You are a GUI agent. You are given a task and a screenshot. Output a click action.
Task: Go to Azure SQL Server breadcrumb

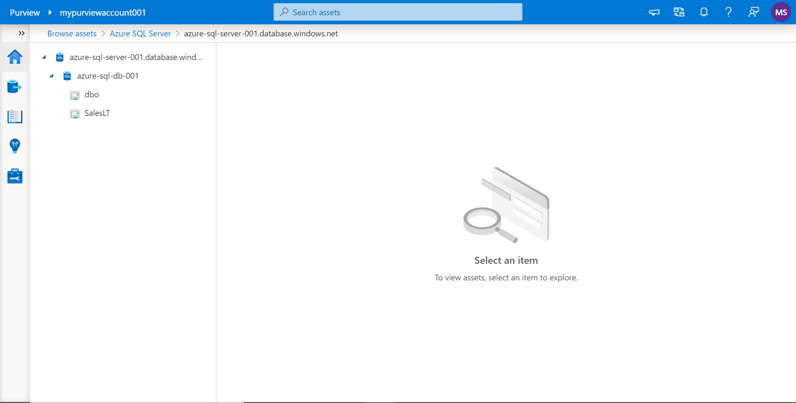[140, 34]
